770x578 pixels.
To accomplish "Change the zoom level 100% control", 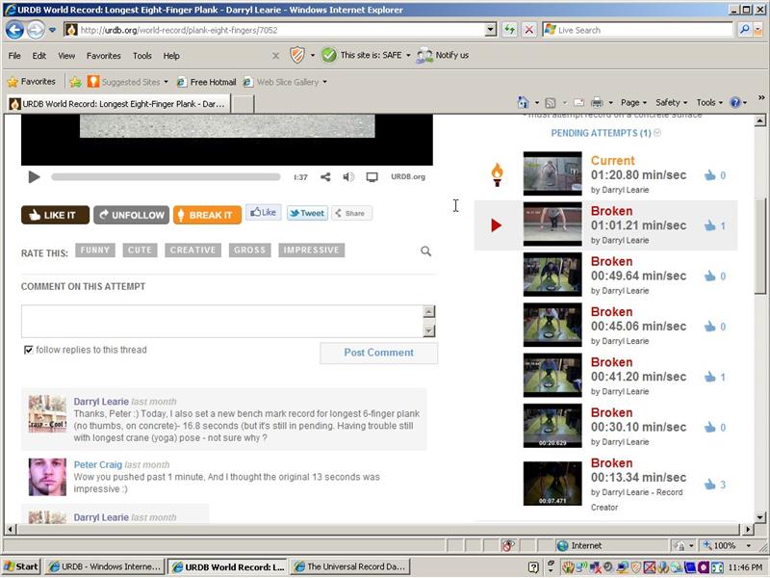I will [x=727, y=545].
